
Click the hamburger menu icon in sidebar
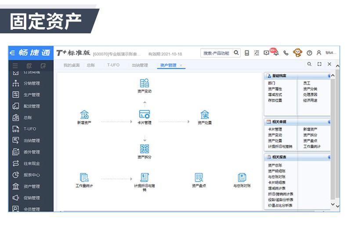coord(15,66)
